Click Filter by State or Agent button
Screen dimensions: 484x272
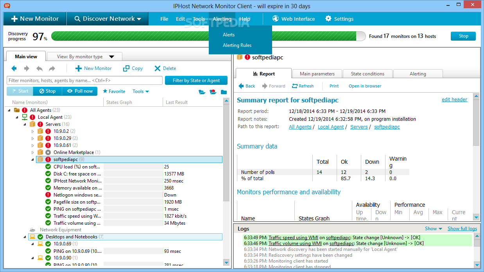(x=196, y=81)
